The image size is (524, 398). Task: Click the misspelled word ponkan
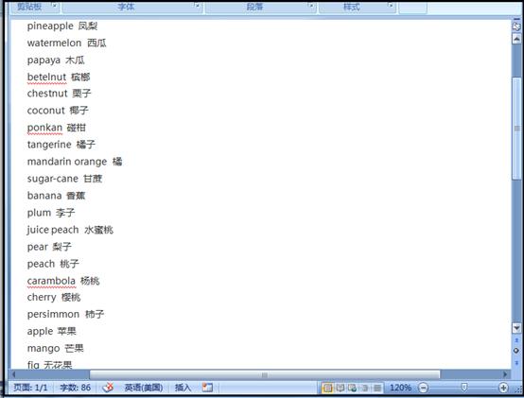pos(44,129)
